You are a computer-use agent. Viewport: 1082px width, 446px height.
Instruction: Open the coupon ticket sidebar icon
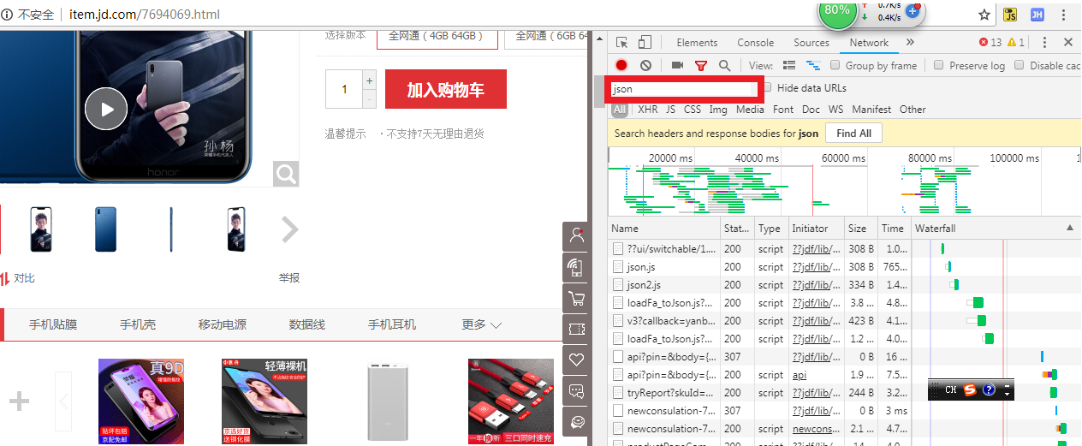(x=577, y=330)
